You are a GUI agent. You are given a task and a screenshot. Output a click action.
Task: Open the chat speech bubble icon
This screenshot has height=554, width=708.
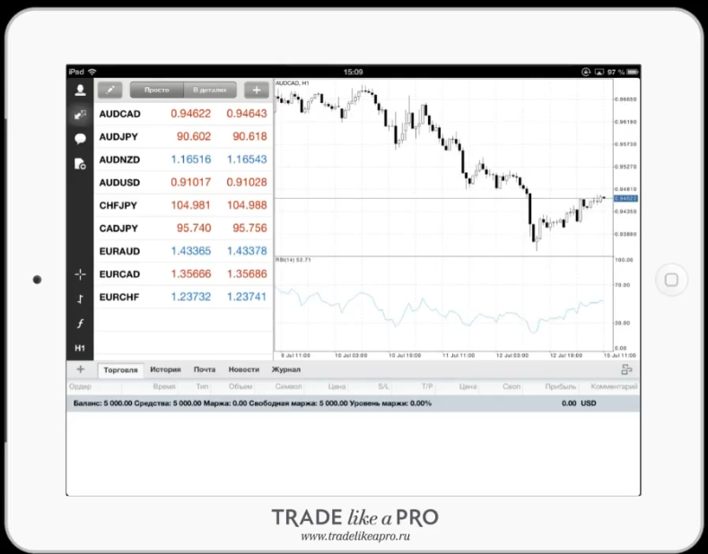click(x=80, y=139)
